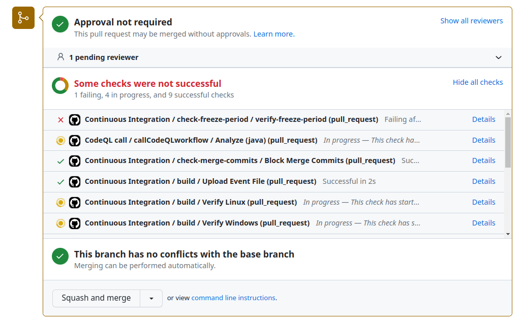
Task: Open Show all reviewers link
Action: (471, 21)
